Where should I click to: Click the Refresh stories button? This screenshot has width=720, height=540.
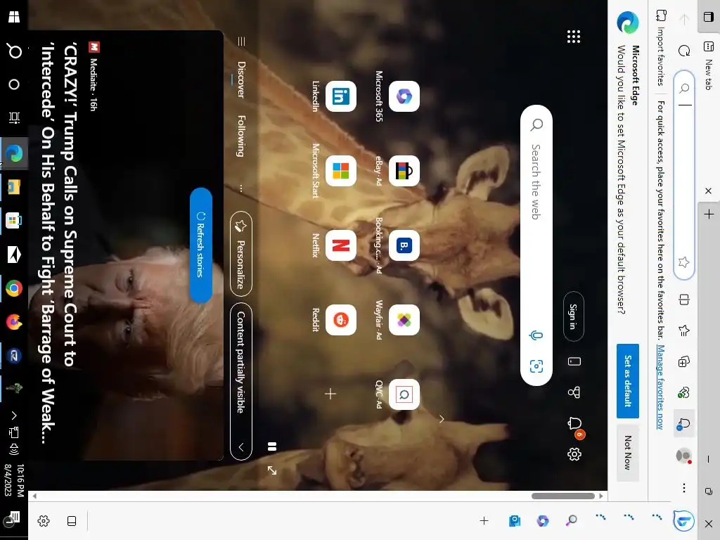tap(200, 245)
